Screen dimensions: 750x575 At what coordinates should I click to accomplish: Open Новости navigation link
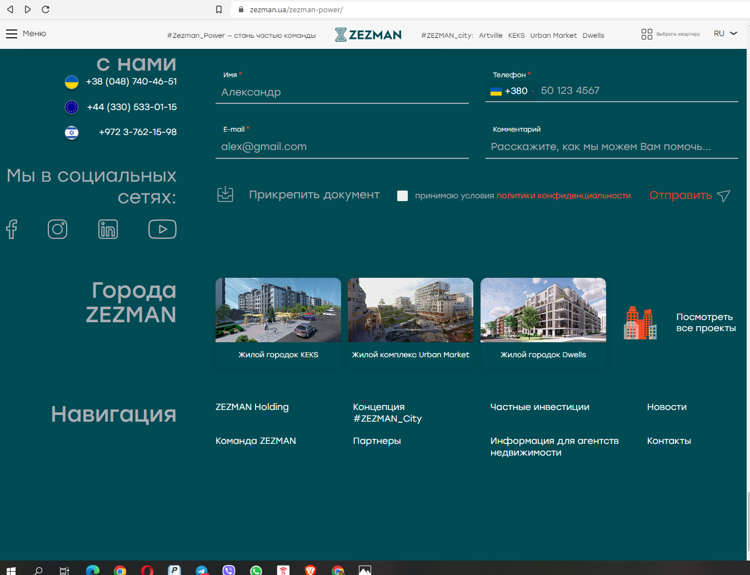pos(667,407)
